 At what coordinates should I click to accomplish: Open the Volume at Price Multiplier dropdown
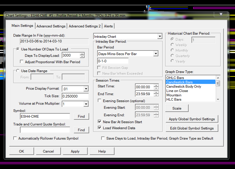pyautogui.click(x=86, y=104)
